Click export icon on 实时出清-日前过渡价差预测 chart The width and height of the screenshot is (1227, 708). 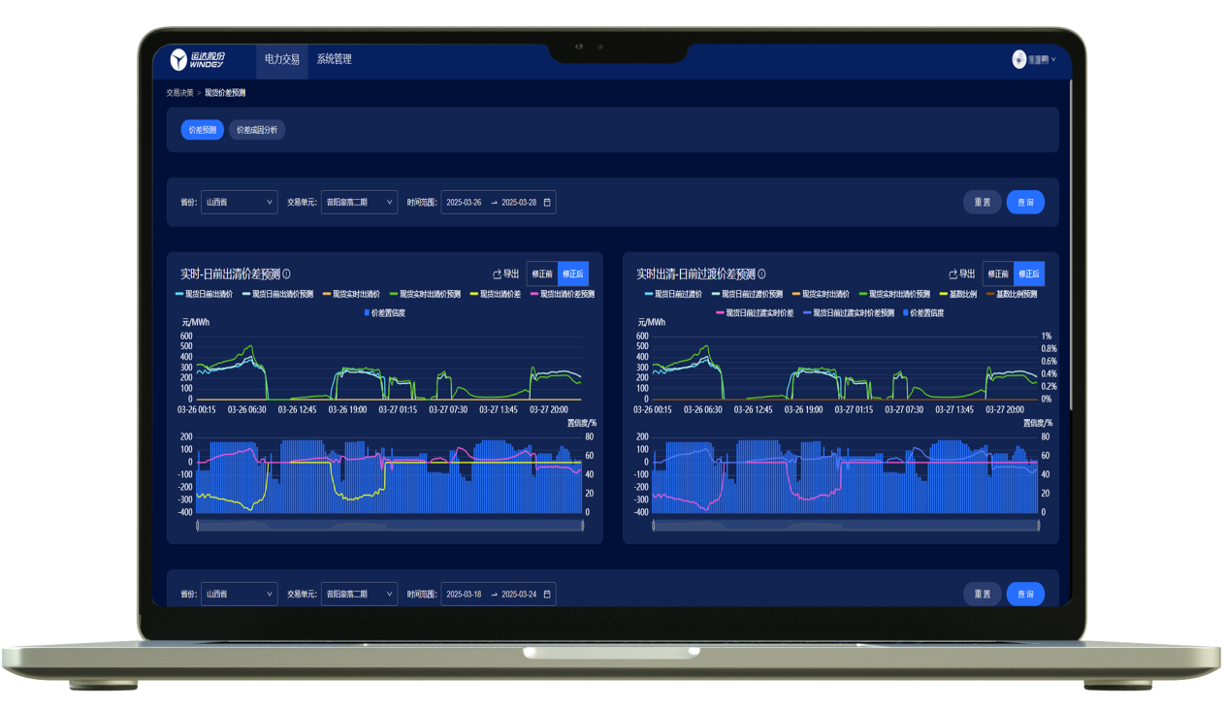(x=953, y=274)
